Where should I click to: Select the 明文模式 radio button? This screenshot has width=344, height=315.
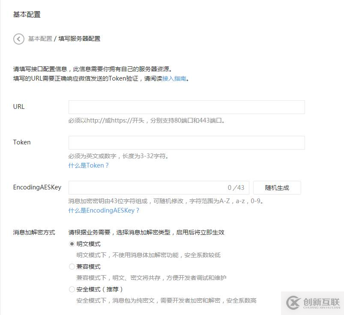[x=72, y=244]
